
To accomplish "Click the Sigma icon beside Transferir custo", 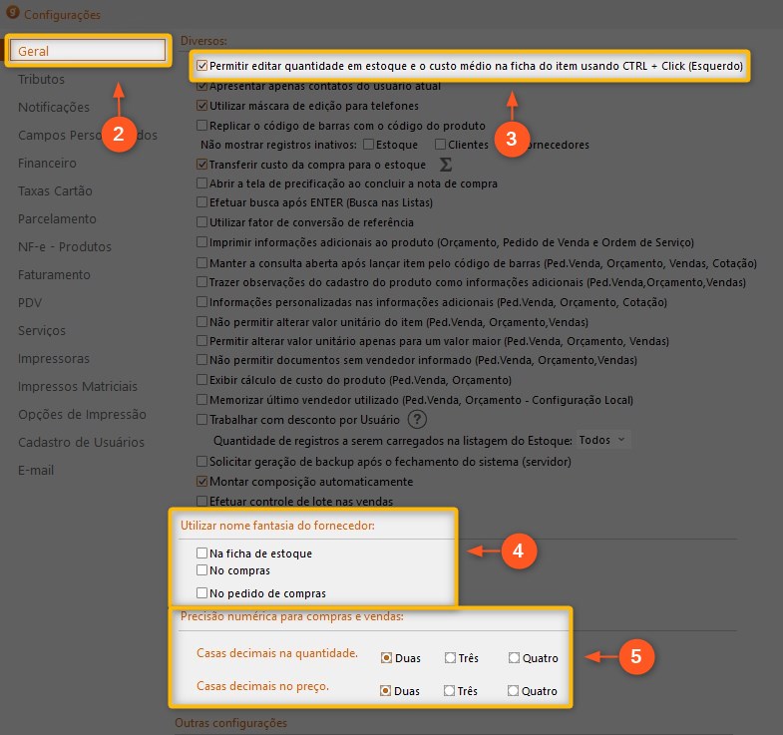I will (x=446, y=165).
